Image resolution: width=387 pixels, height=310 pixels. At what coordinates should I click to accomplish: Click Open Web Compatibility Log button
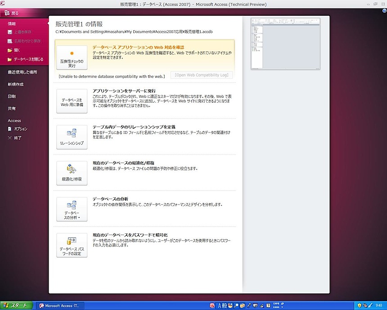(x=202, y=75)
